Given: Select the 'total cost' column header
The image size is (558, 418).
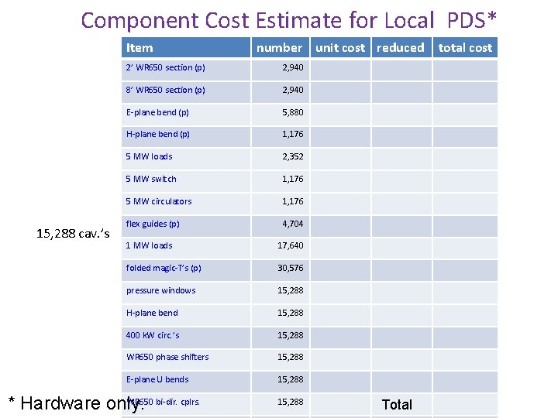Looking at the screenshot, I should coord(465,48).
